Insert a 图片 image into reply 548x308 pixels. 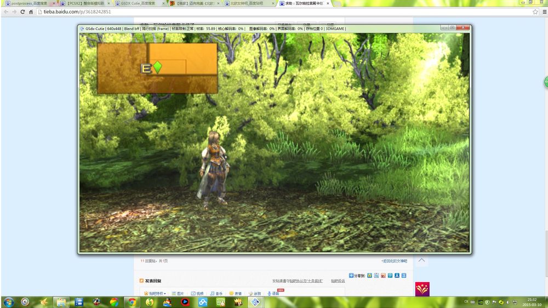pyautogui.click(x=178, y=293)
